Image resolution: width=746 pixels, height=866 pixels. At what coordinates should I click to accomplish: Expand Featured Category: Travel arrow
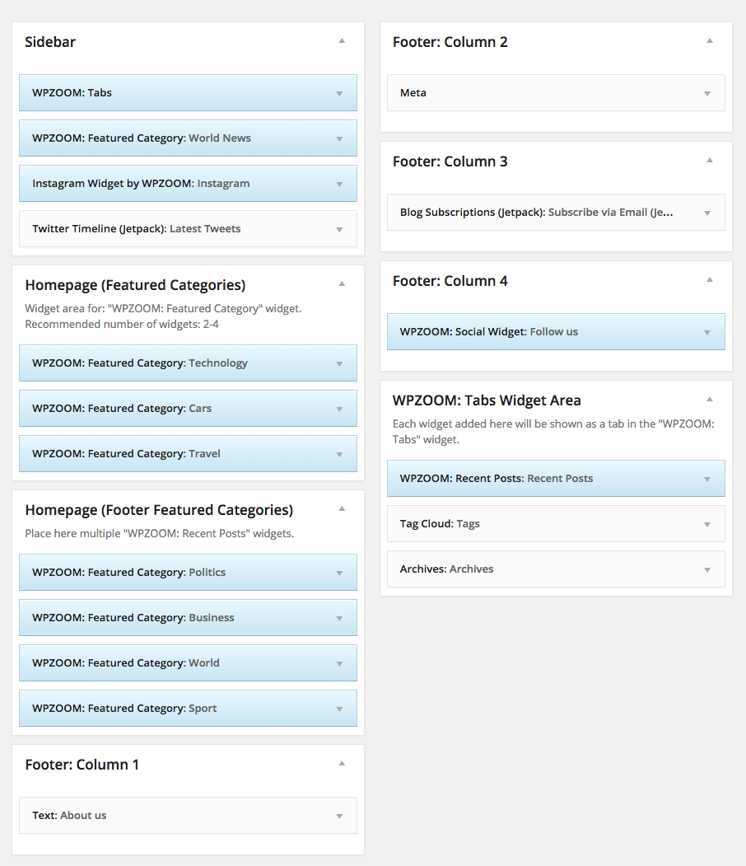pos(339,455)
